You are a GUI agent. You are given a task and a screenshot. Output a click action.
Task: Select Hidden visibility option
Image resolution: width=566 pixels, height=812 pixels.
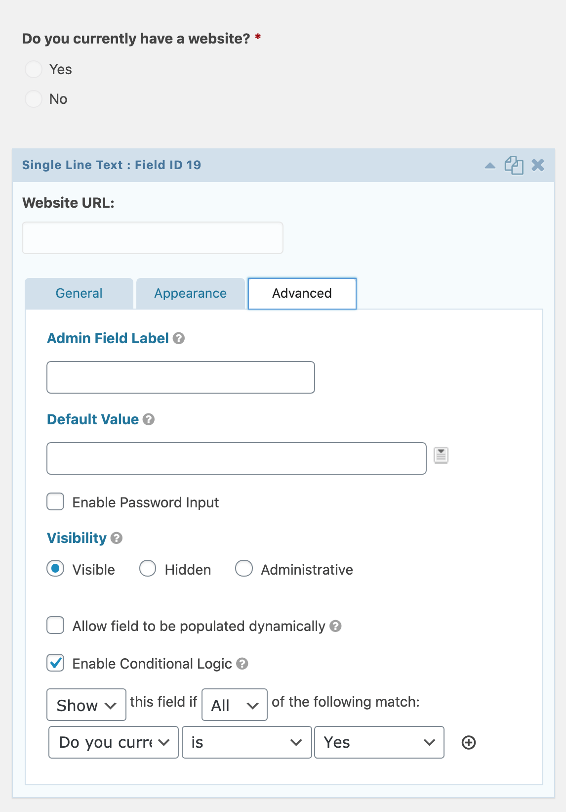[148, 569]
